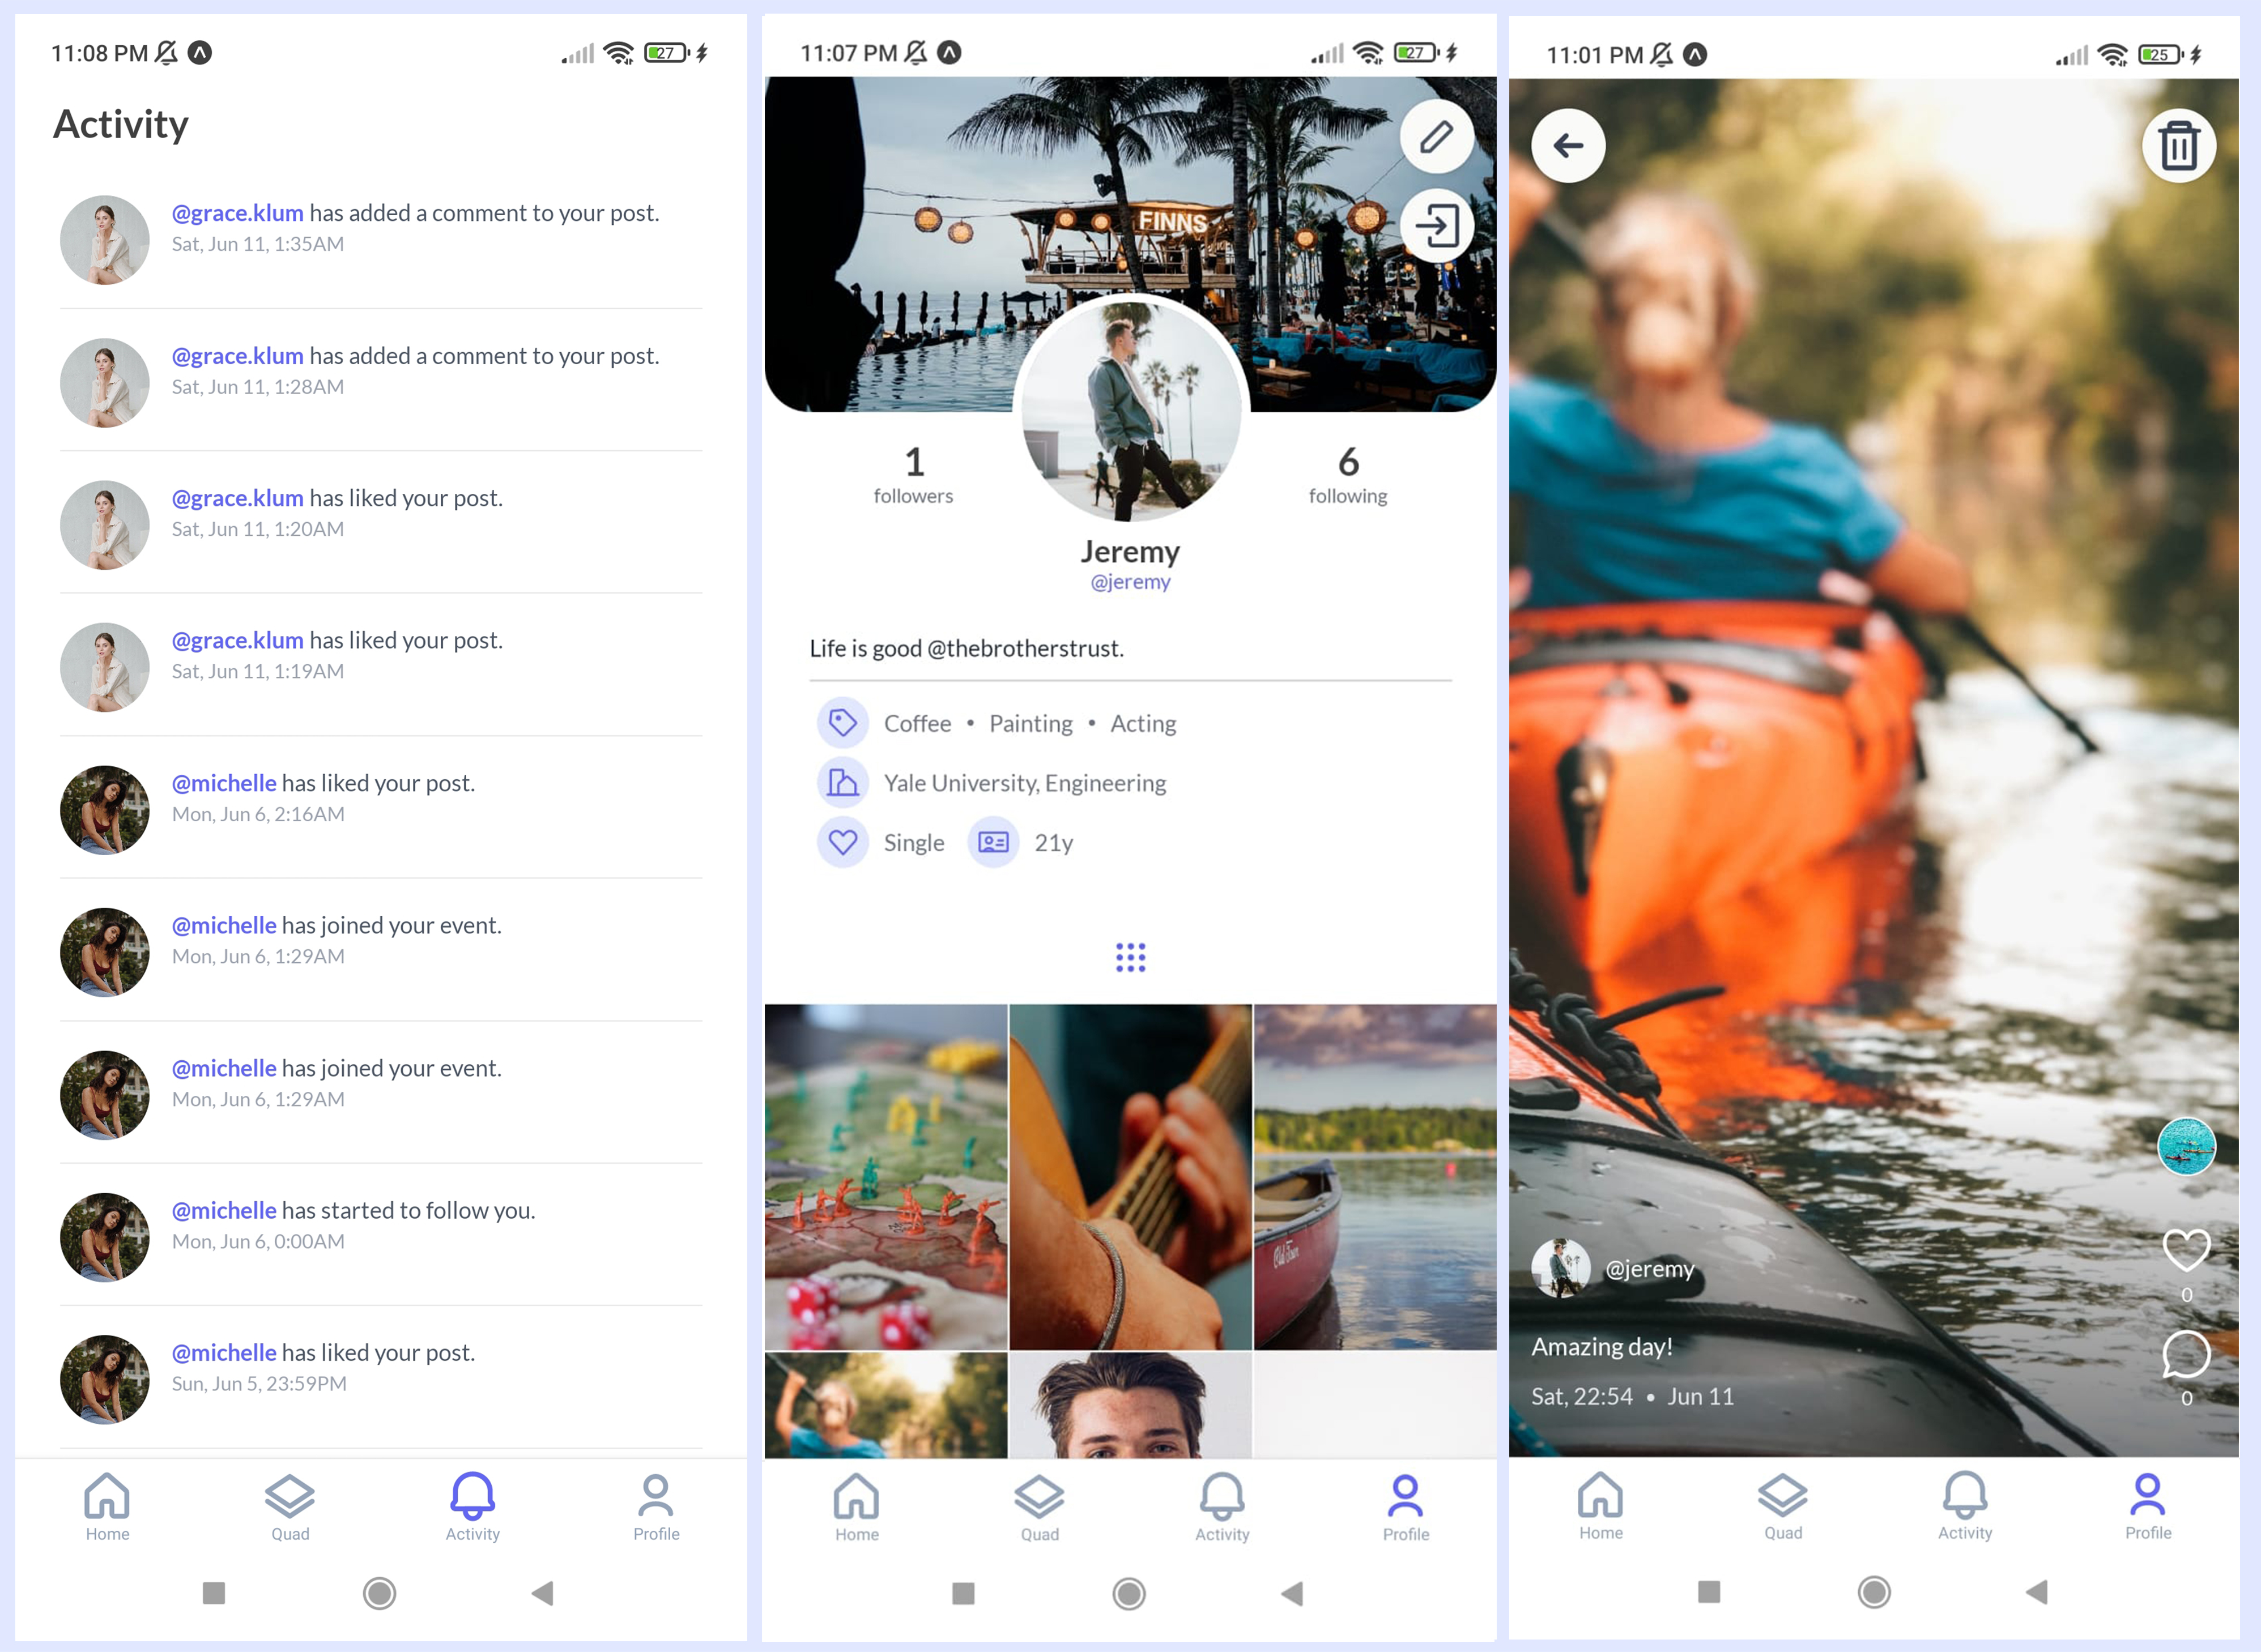
Task: Tap the grid dots icon above photos
Action: pyautogui.click(x=1131, y=957)
